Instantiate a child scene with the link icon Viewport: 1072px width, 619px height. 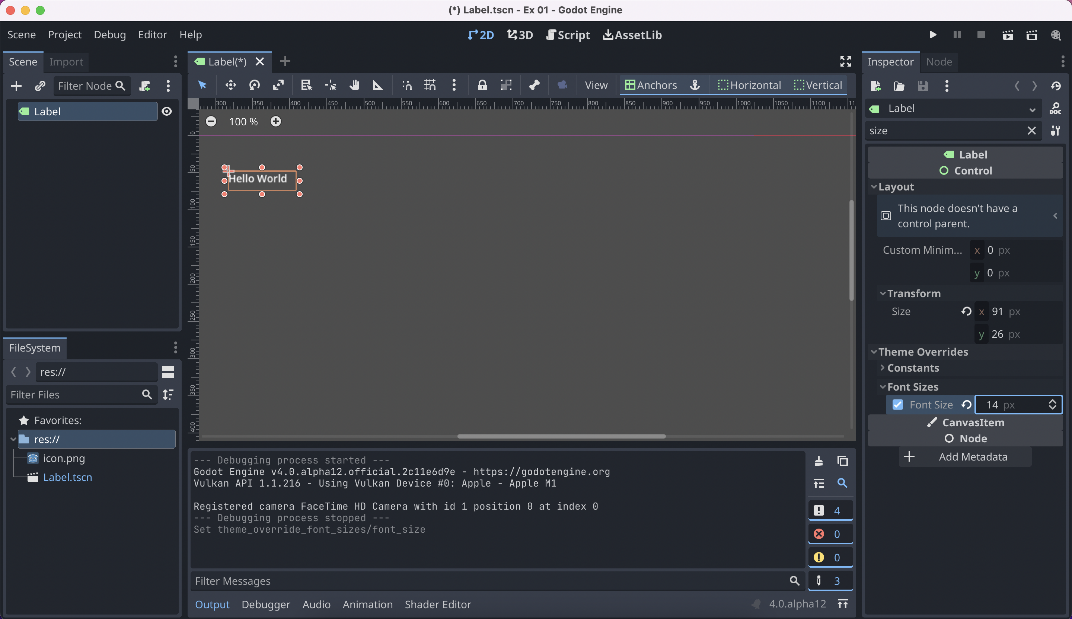coord(39,86)
